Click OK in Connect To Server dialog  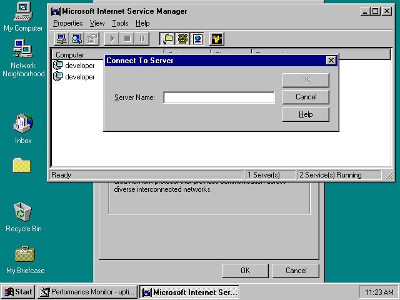306,80
